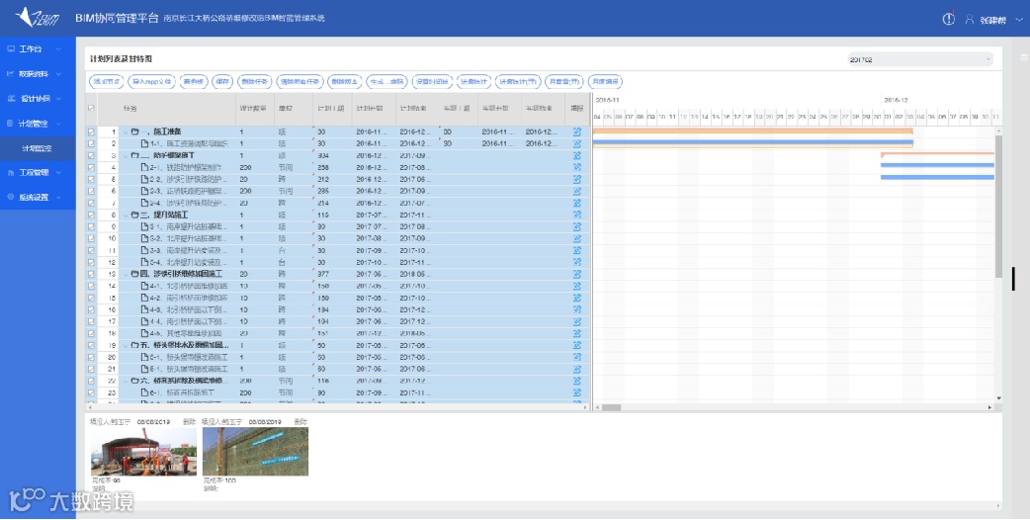Toggle the checkbox for row 22
This screenshot has height=520, width=1030.
91,381
